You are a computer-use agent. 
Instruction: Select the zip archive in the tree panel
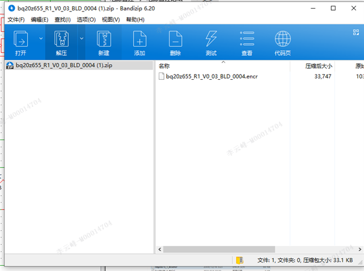click(x=79, y=65)
